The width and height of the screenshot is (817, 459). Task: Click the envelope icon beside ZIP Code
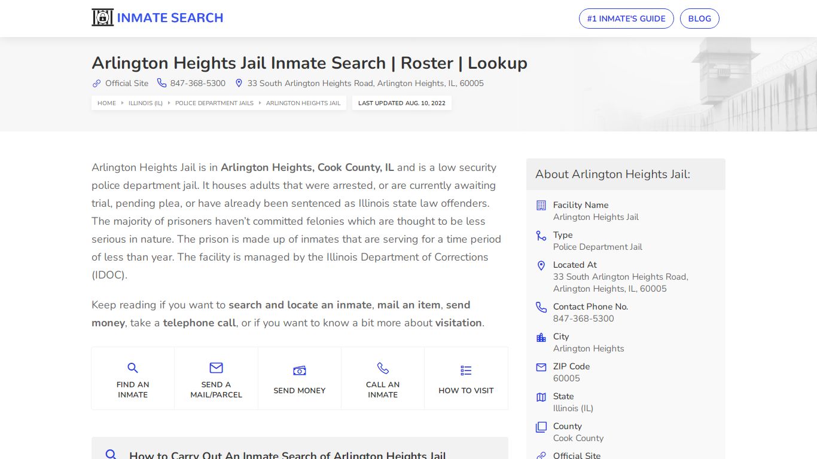tap(541, 367)
